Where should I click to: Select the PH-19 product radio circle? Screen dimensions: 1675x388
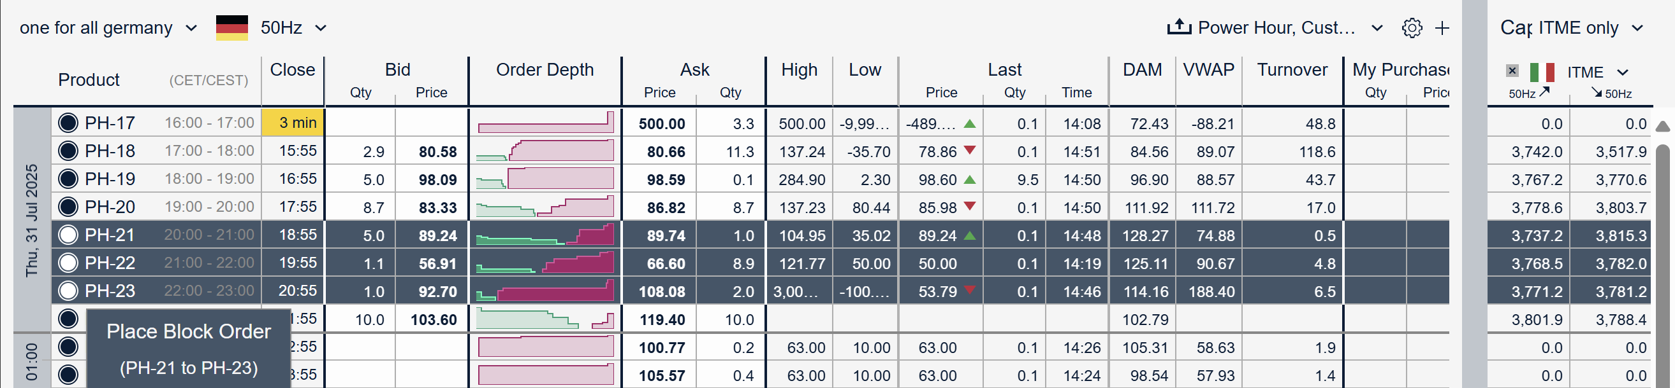(x=68, y=179)
